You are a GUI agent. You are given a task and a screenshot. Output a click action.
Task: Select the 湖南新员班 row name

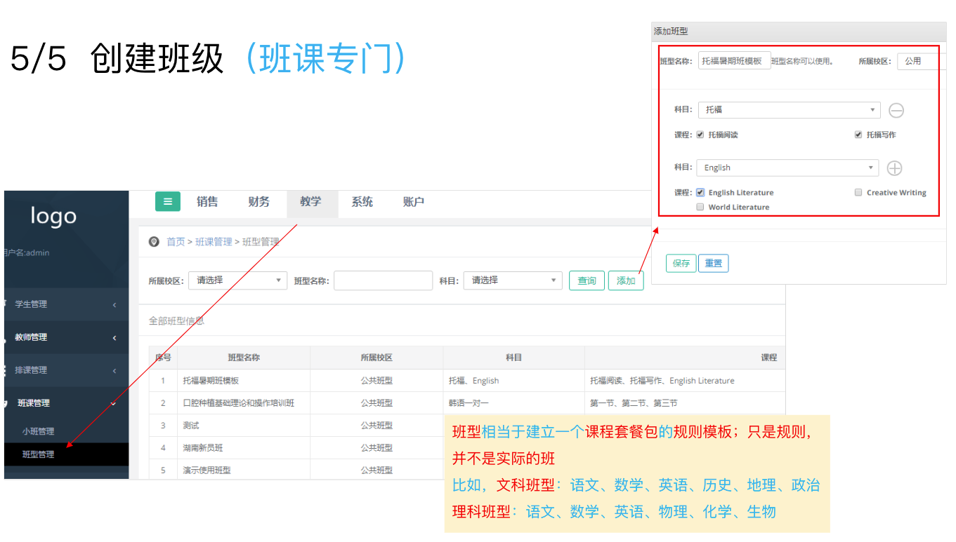pos(202,448)
